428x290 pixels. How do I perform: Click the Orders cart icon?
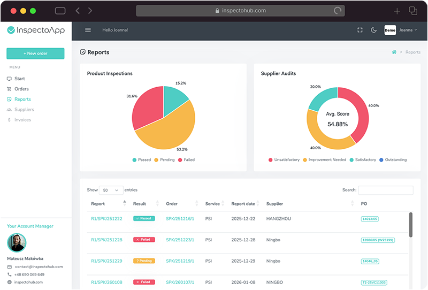coord(9,89)
